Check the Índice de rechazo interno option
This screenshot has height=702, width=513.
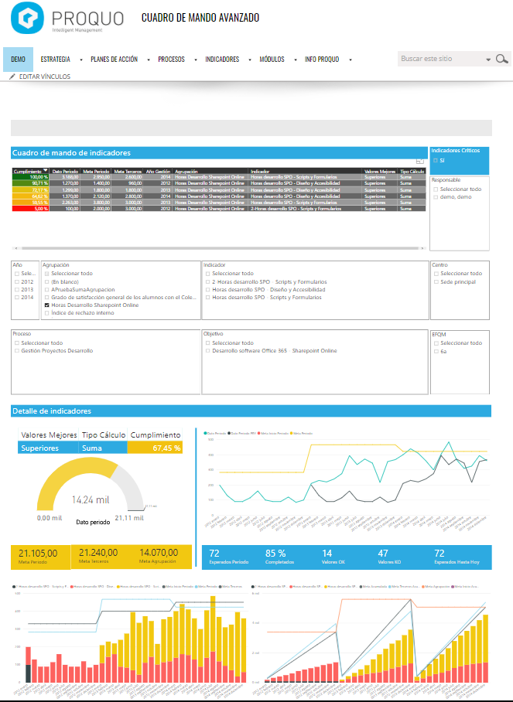click(46, 313)
